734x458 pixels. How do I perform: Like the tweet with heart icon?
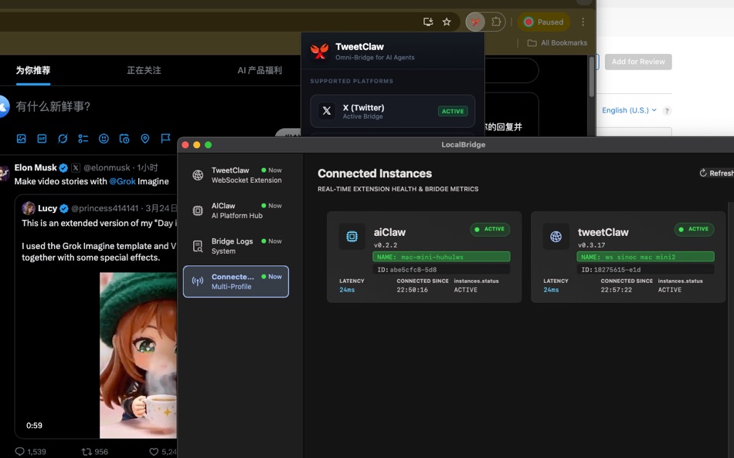pos(154,452)
